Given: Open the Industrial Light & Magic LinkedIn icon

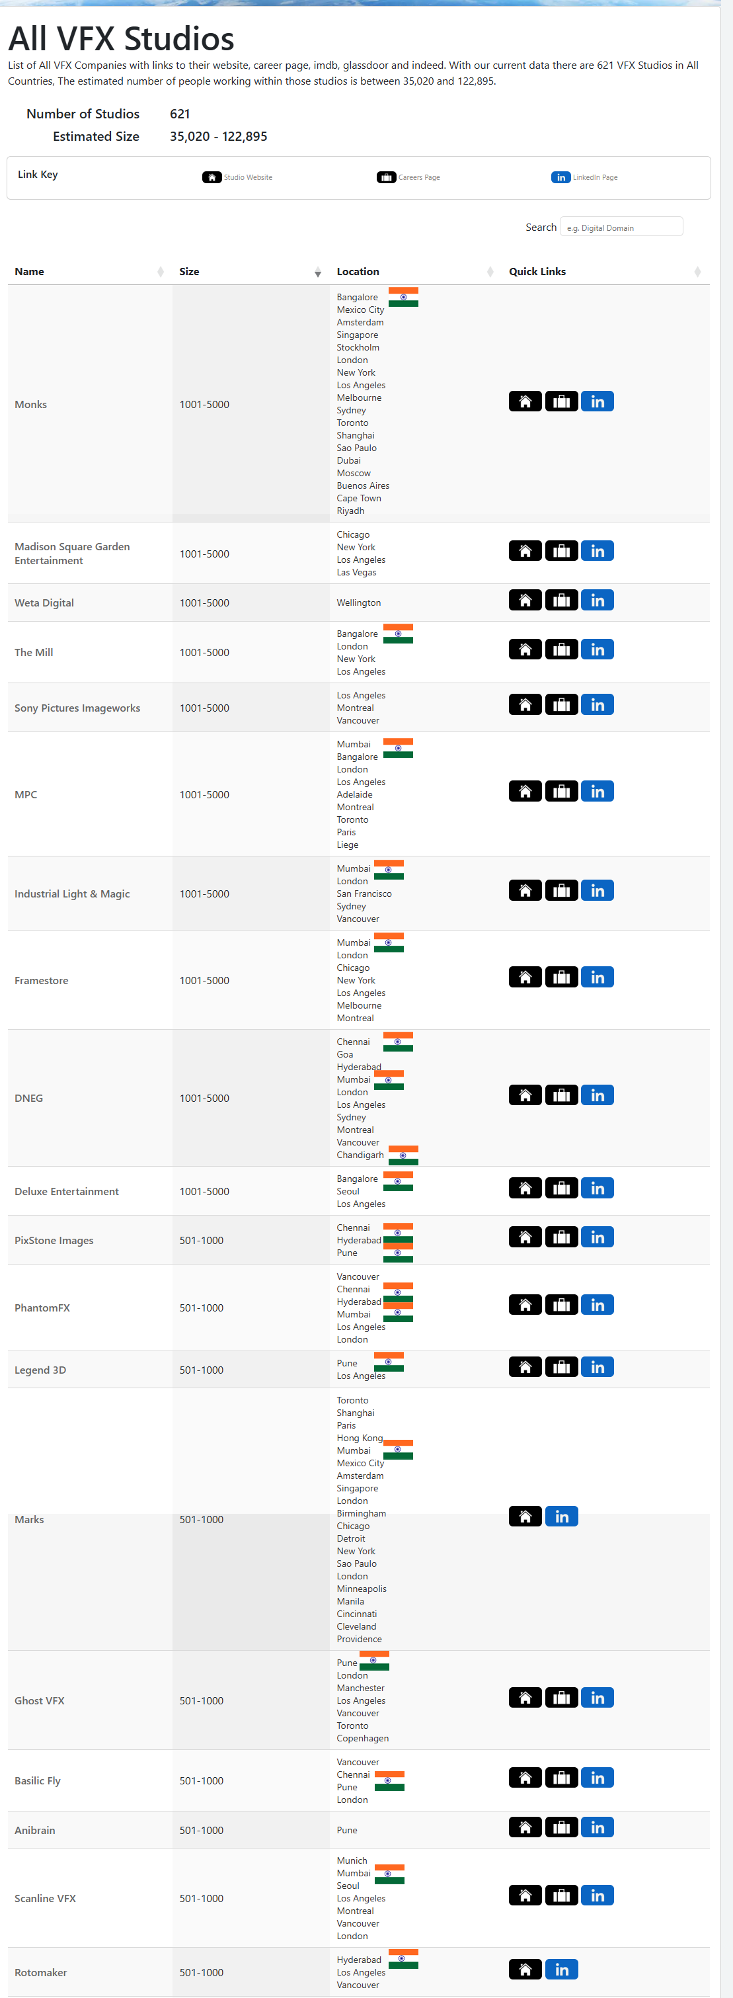Looking at the screenshot, I should point(597,890).
